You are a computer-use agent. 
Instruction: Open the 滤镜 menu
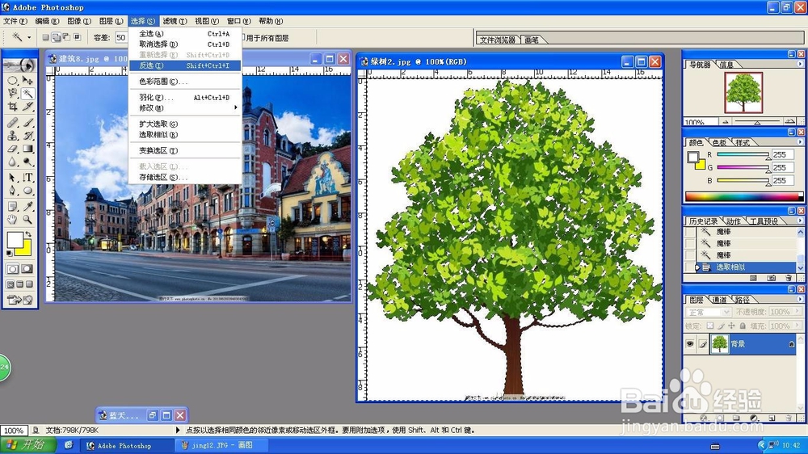pyautogui.click(x=175, y=21)
